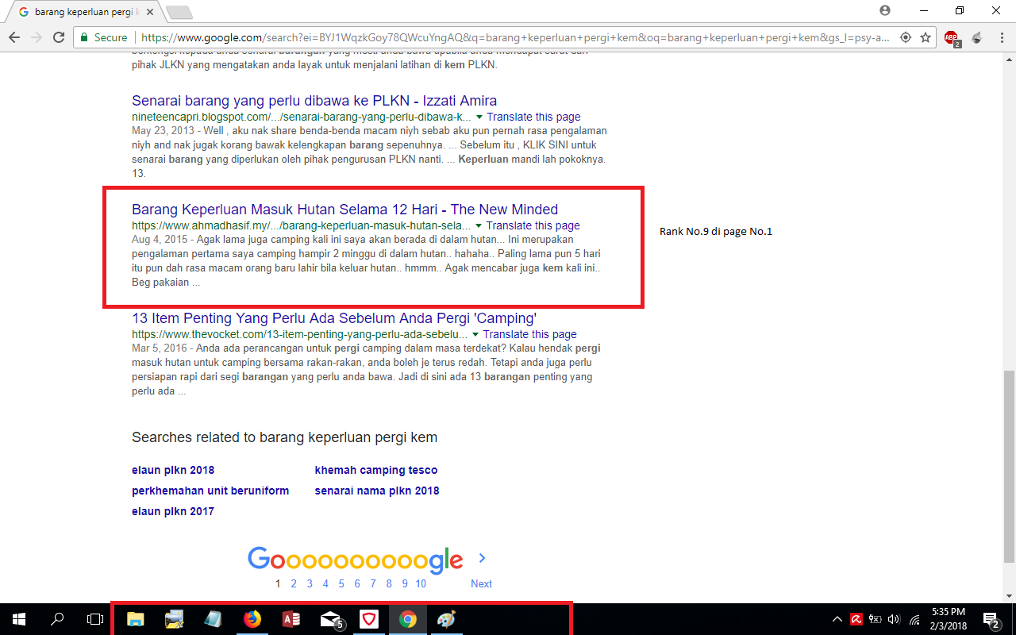Open the Windows Start menu
The width and height of the screenshot is (1016, 635).
pos(18,619)
